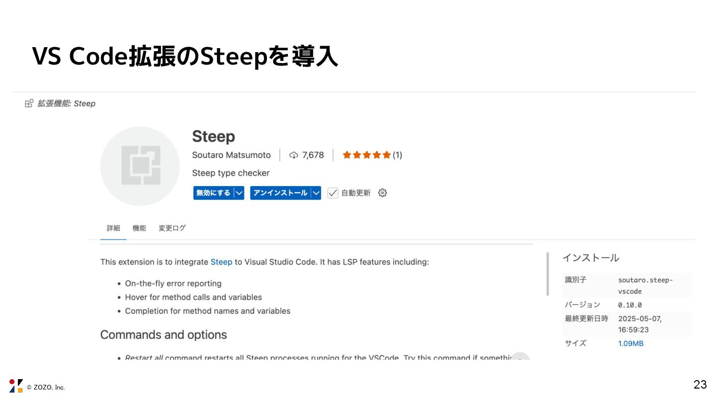This screenshot has width=716, height=402.
Task: Click the five-star rating icons
Action: pyautogui.click(x=366, y=155)
